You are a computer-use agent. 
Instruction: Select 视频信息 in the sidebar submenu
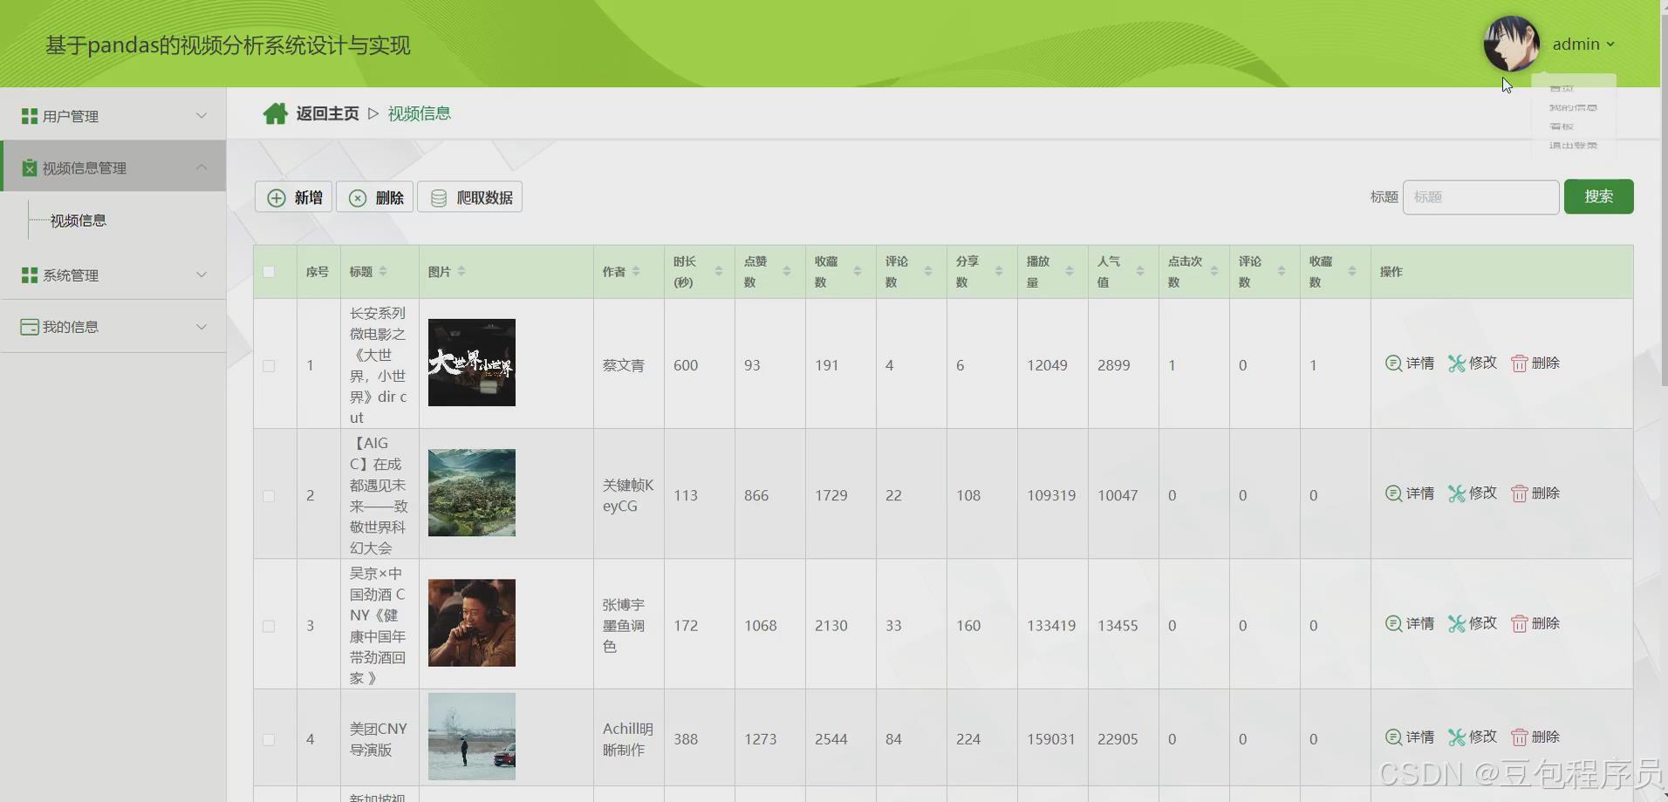[x=79, y=221]
